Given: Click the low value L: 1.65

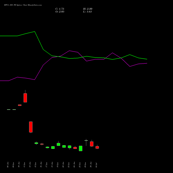Looking at the screenshot, I should (x=88, y=12).
